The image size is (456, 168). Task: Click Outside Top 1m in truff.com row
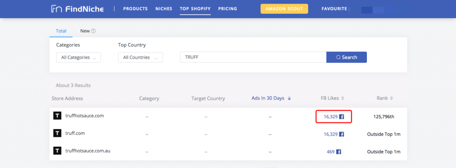384,134
